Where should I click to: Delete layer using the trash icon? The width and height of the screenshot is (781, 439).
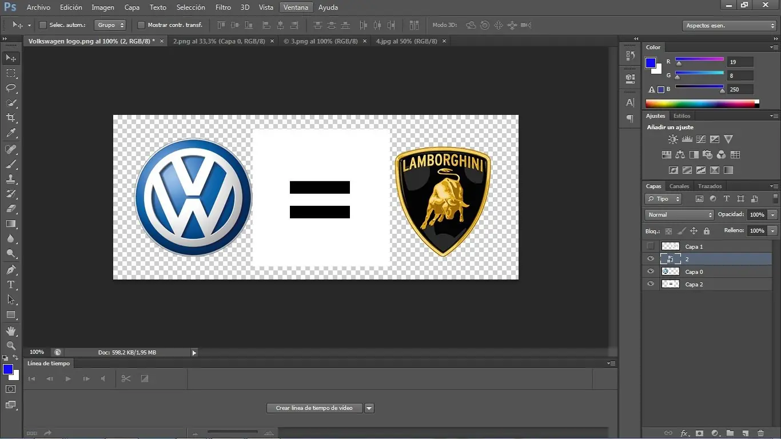(760, 433)
